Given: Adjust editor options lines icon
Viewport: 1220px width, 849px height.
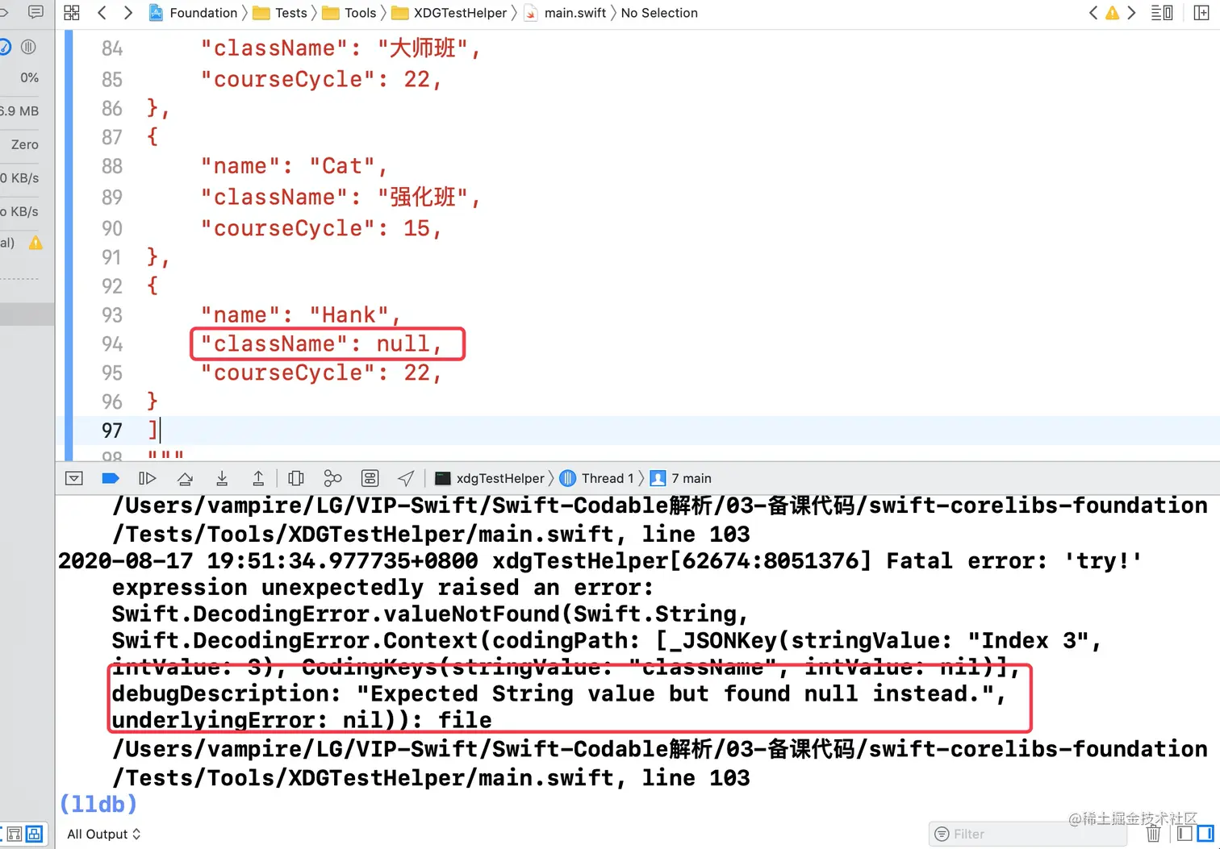Looking at the screenshot, I should tap(1162, 13).
